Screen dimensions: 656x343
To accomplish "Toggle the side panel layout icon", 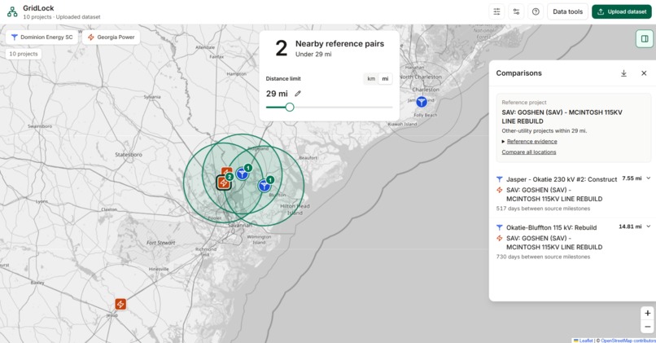I will pyautogui.click(x=645, y=39).
